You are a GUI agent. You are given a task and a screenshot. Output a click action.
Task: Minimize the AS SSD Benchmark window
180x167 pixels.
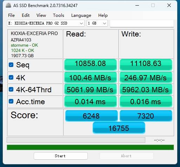coord(137,5)
